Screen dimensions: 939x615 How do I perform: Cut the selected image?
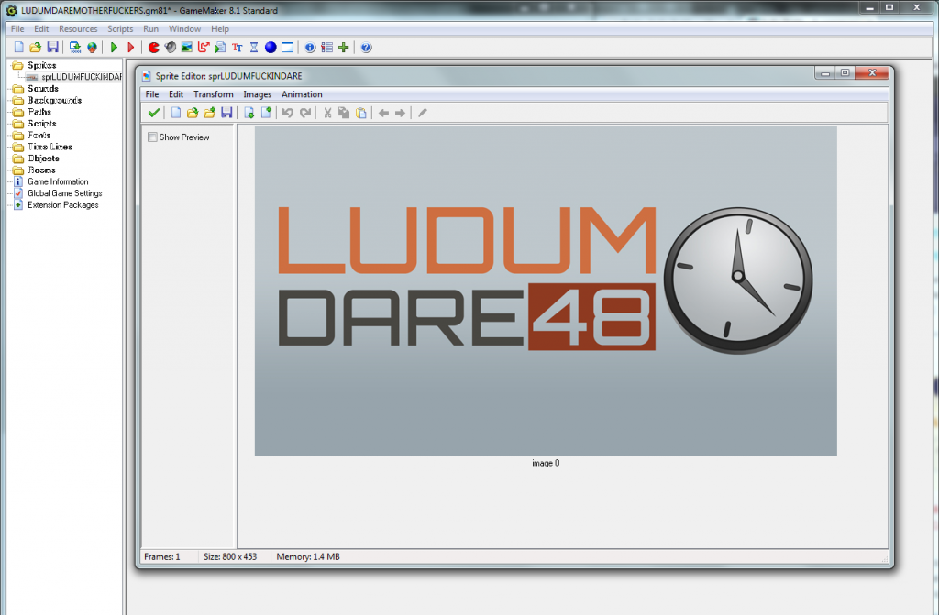tap(327, 113)
